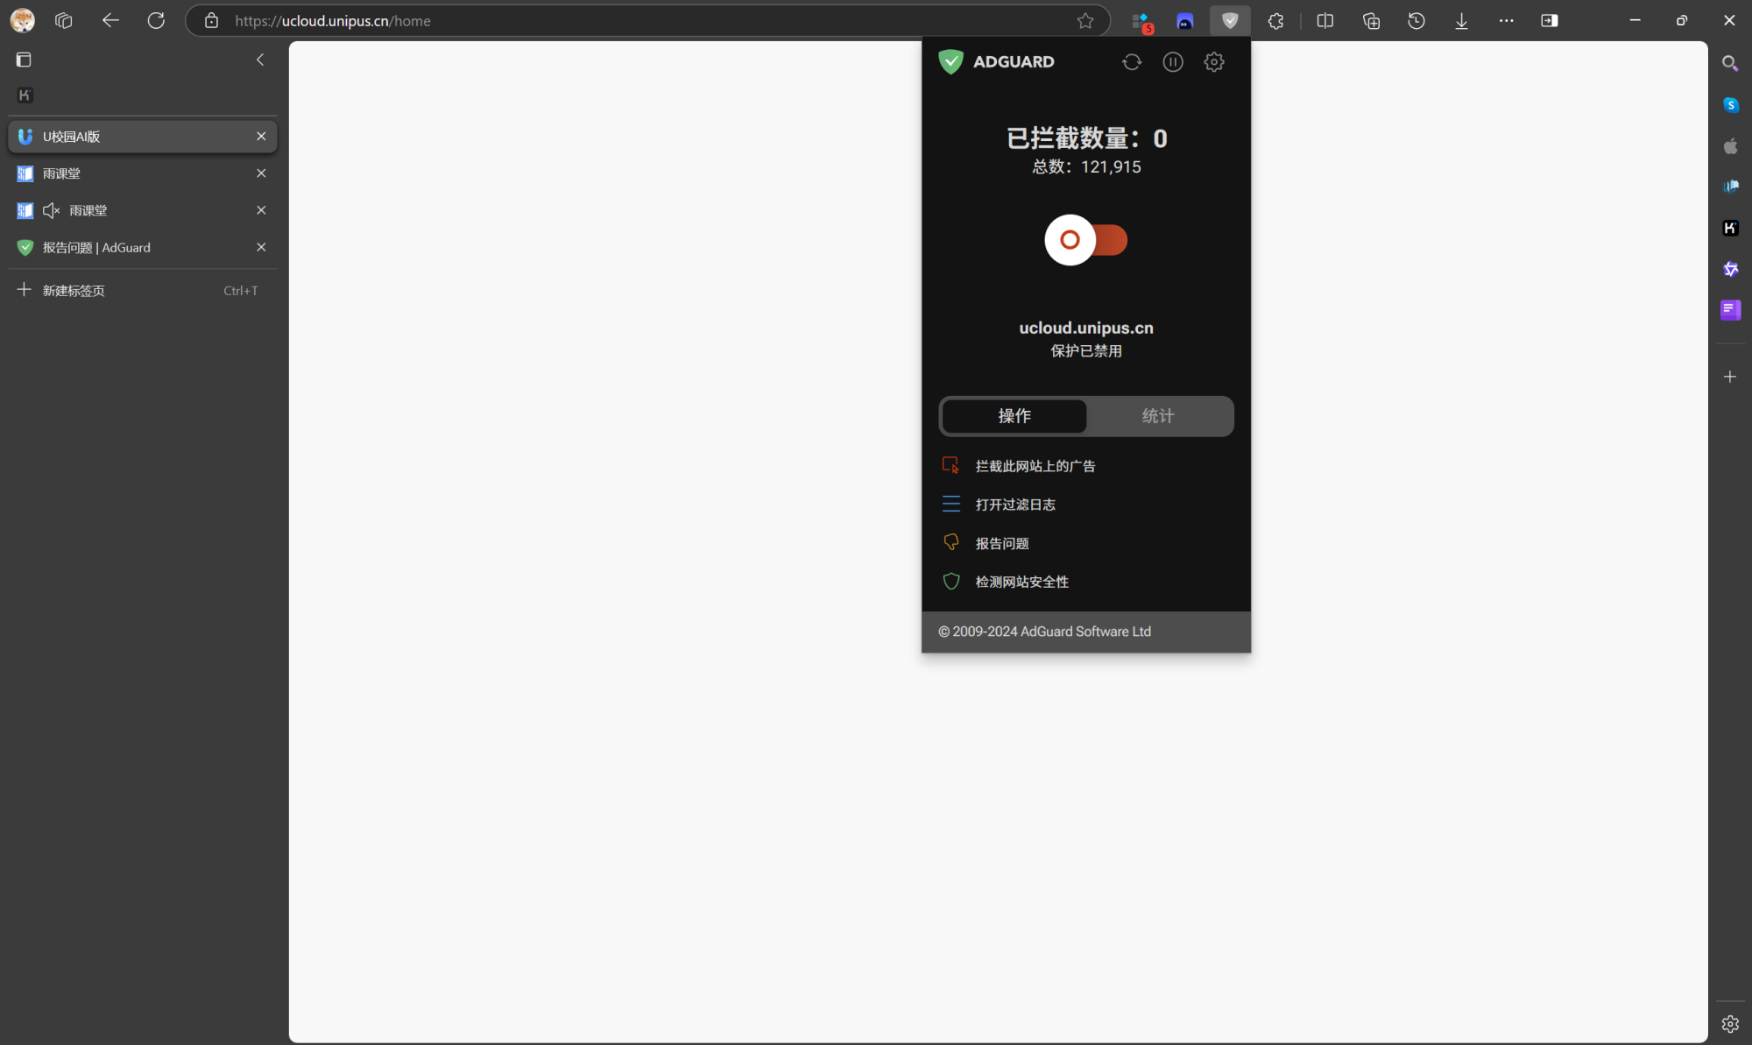Toggle AdGuard protection switch for this site
1752x1045 pixels.
pos(1086,240)
